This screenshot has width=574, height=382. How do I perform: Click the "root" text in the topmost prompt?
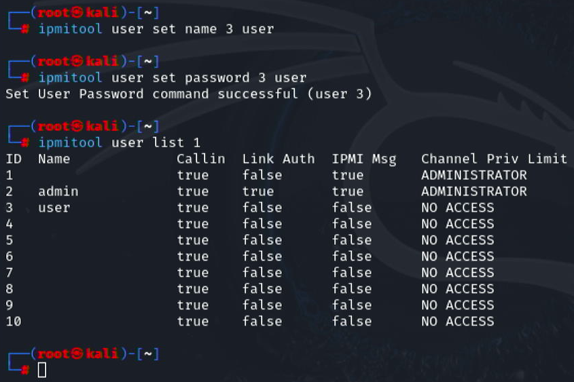coord(52,13)
